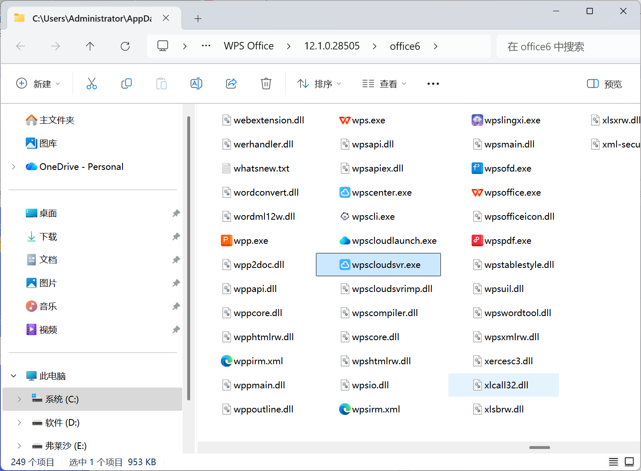Open the 查看 view dropdown
The height and width of the screenshot is (471, 641).
coord(384,84)
